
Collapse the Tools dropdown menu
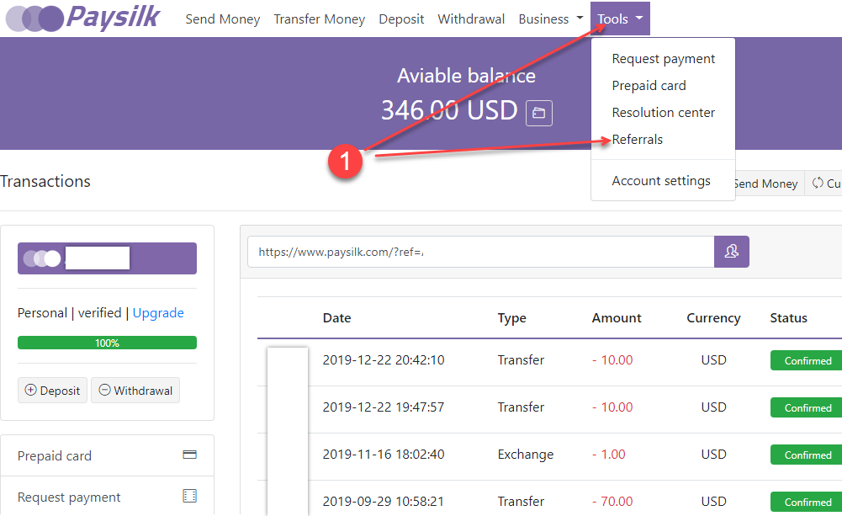click(x=620, y=19)
